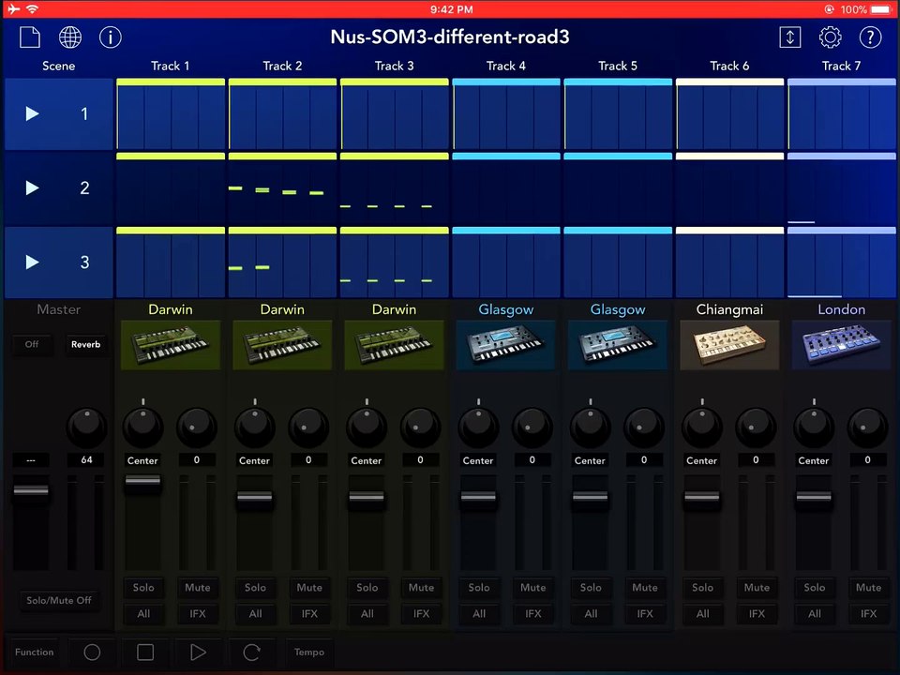Open the globe sharing icon
Image resolution: width=900 pixels, height=675 pixels.
point(70,37)
